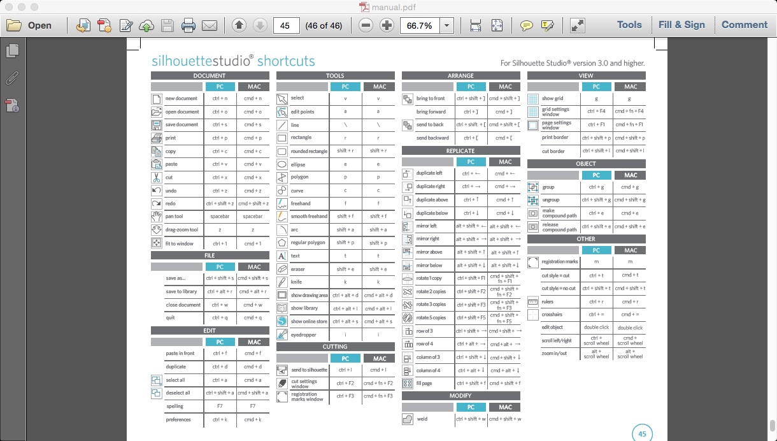
Task: Click the "save to library" row label
Action: pos(182,292)
